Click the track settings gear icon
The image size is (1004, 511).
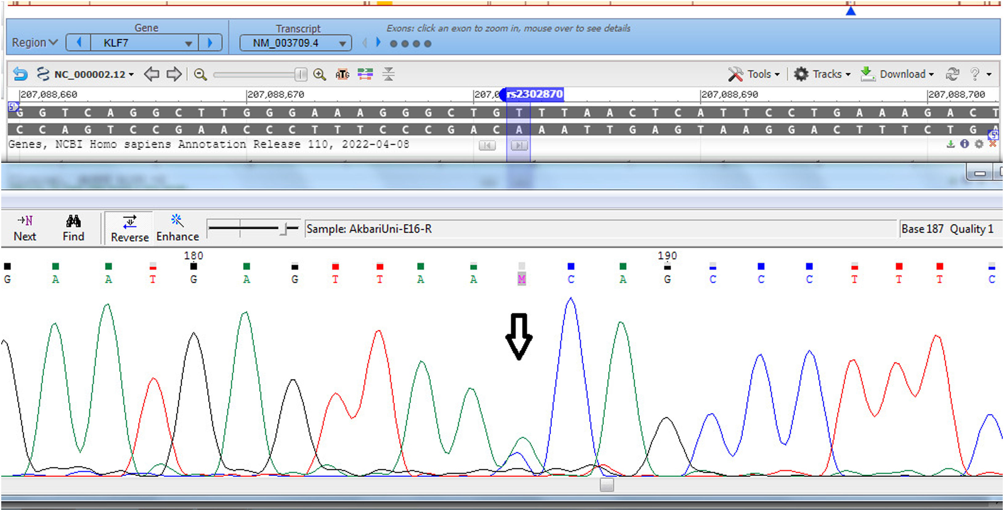(979, 144)
